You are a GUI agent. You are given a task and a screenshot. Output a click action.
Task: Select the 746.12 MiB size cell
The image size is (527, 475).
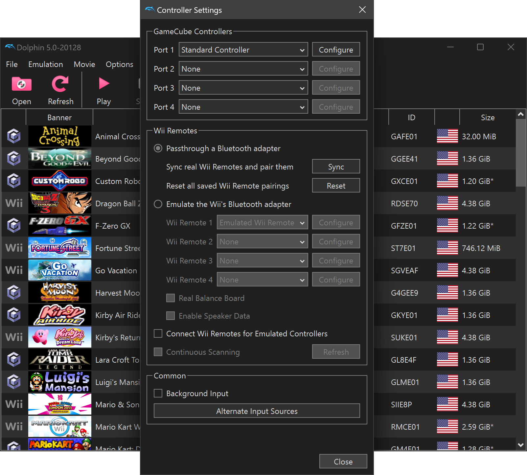point(481,248)
